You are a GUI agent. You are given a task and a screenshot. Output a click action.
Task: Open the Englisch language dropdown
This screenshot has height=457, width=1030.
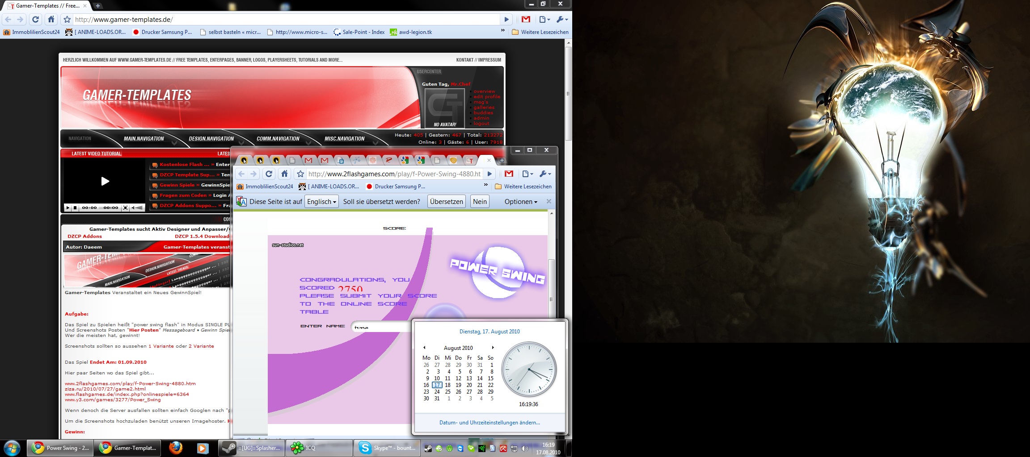(x=321, y=201)
